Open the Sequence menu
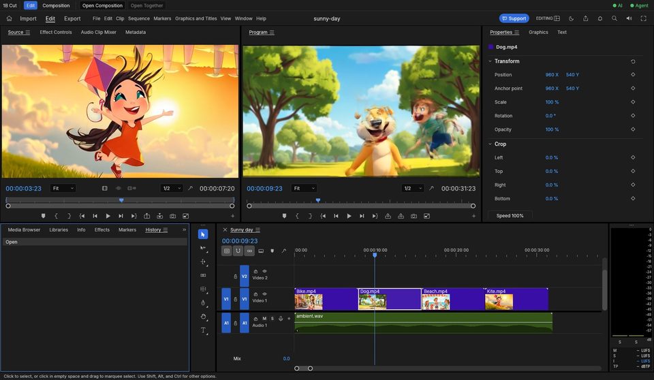The height and width of the screenshot is (380, 654). 139,18
